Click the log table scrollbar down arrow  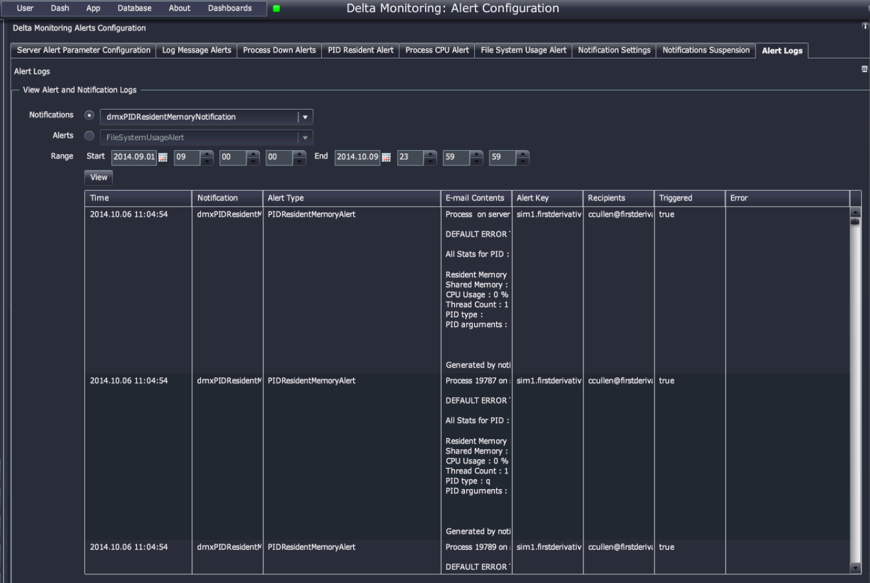(x=855, y=568)
